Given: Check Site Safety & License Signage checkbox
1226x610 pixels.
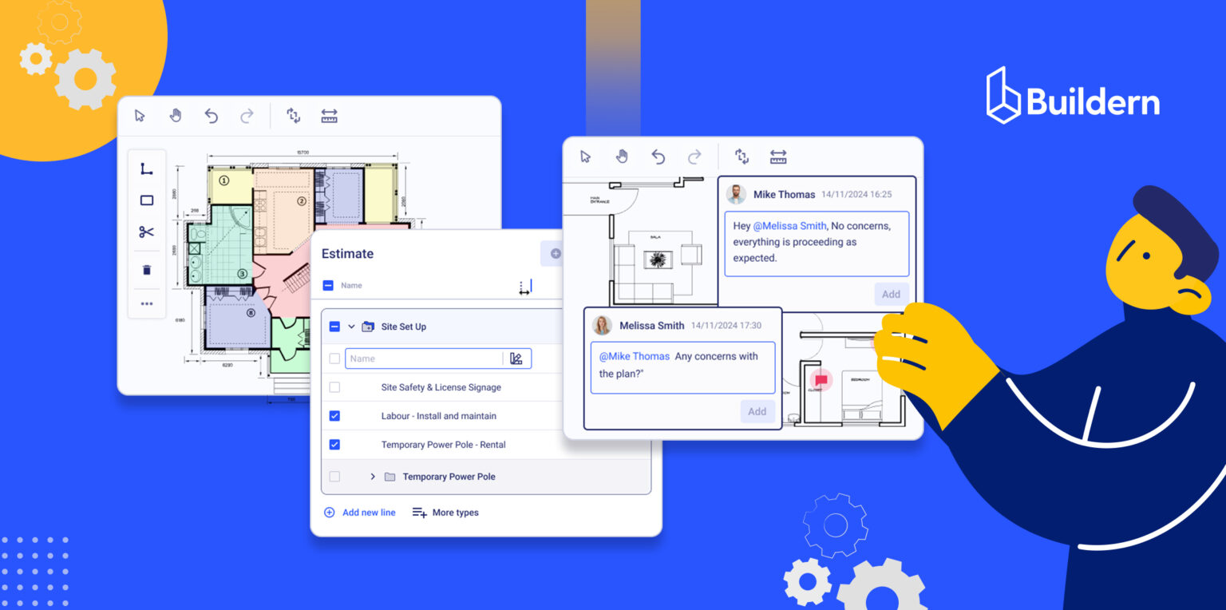Looking at the screenshot, I should pyautogui.click(x=334, y=387).
